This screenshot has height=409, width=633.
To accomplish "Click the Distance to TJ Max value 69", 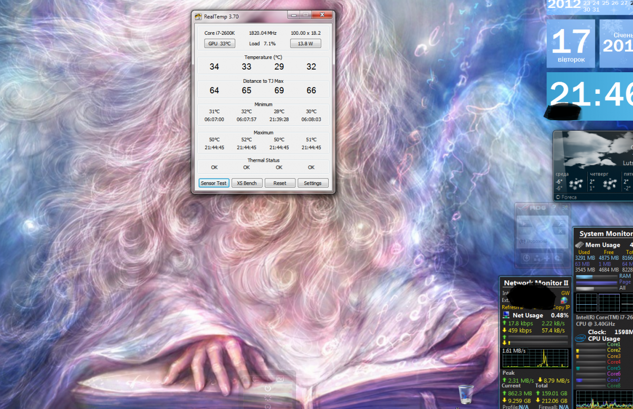I will (x=279, y=91).
